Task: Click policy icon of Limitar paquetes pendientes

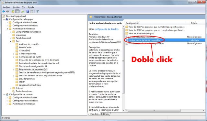Action: pos(127,37)
